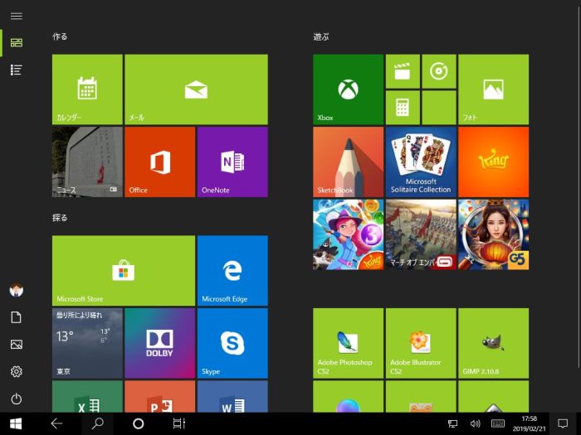Open the Movies & TV clapperboard tile
Screen dimensions: 581x435
pyautogui.click(x=403, y=71)
